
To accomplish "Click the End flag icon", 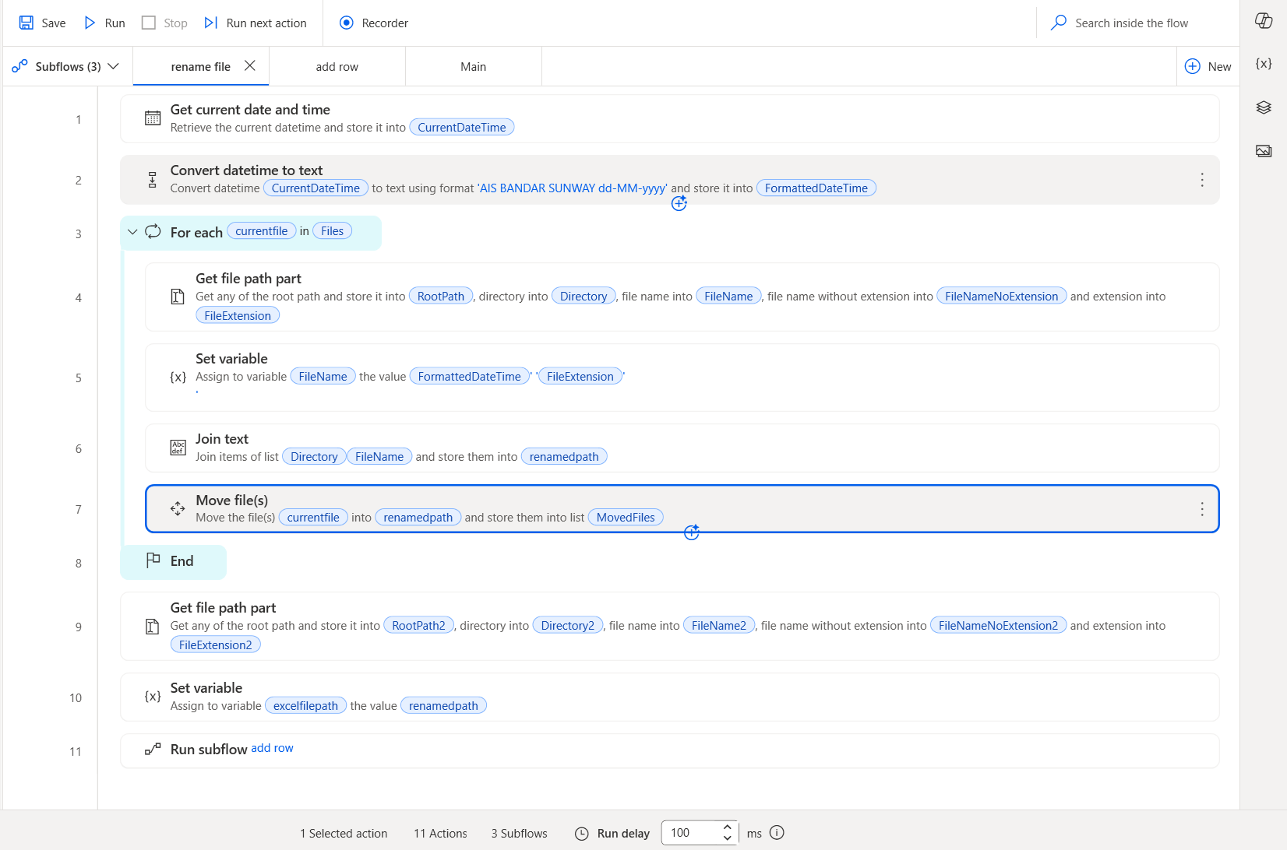I will pos(153,560).
